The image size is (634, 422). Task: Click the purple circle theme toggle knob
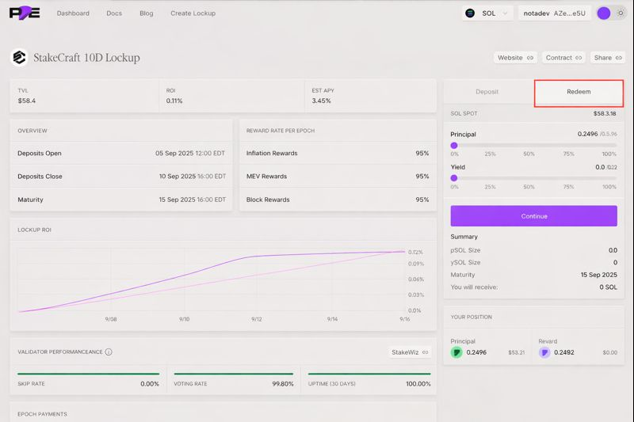(x=605, y=13)
